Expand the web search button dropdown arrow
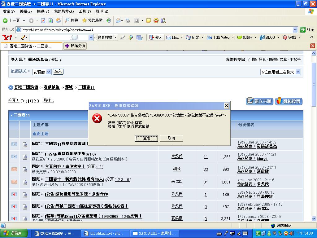 point(116,37)
